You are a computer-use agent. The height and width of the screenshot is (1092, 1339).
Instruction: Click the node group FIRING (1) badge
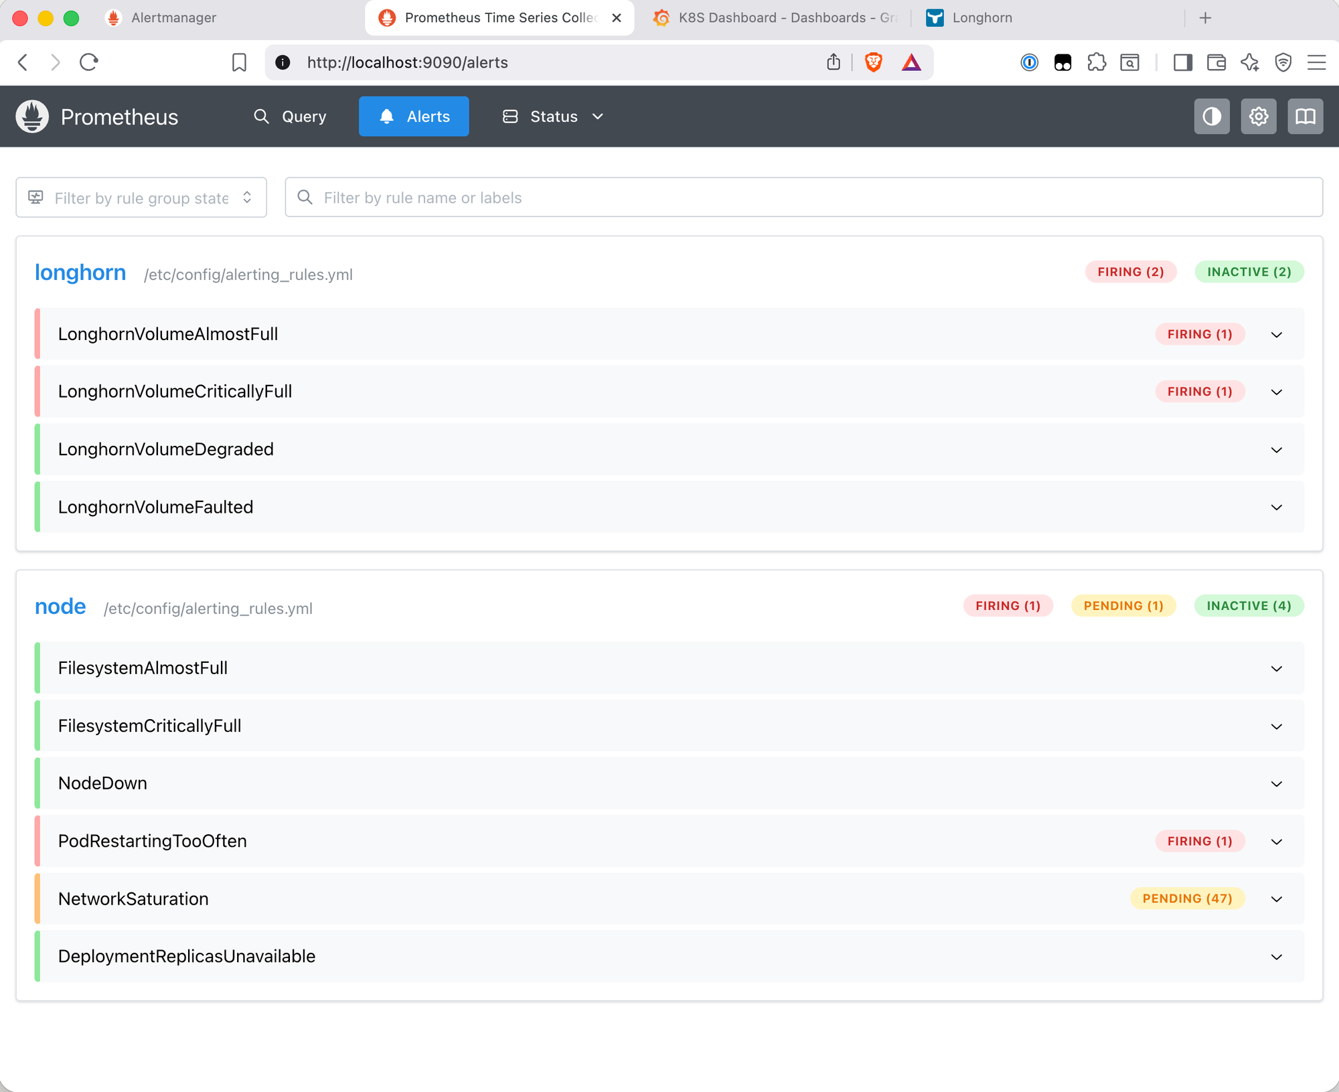[1008, 605]
